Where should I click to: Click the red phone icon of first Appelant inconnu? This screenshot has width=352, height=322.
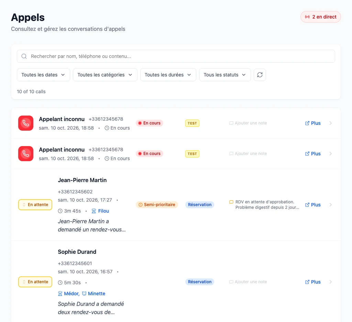click(x=26, y=123)
